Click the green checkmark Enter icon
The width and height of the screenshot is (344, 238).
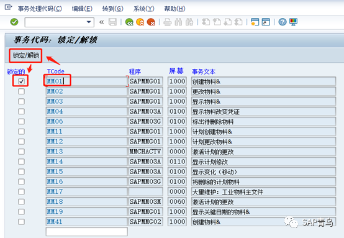click(x=14, y=22)
